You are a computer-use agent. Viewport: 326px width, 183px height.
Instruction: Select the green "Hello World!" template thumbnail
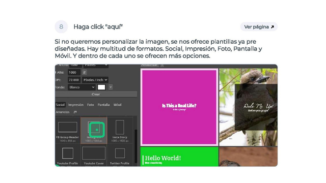[179, 157]
